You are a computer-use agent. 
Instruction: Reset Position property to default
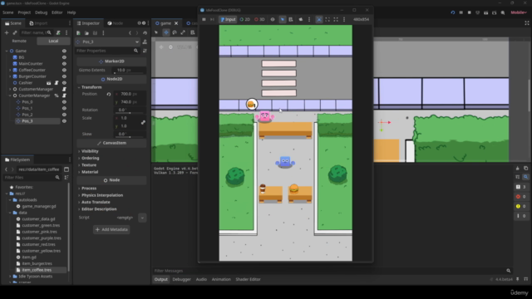(109, 94)
